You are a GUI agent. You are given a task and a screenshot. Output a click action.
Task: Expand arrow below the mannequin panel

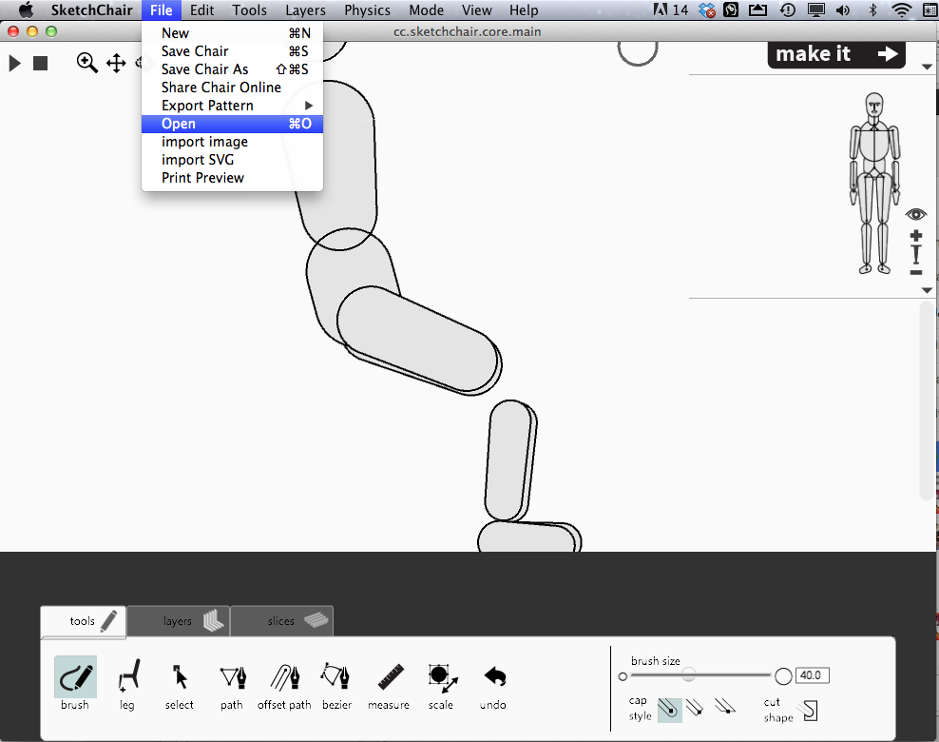927,290
